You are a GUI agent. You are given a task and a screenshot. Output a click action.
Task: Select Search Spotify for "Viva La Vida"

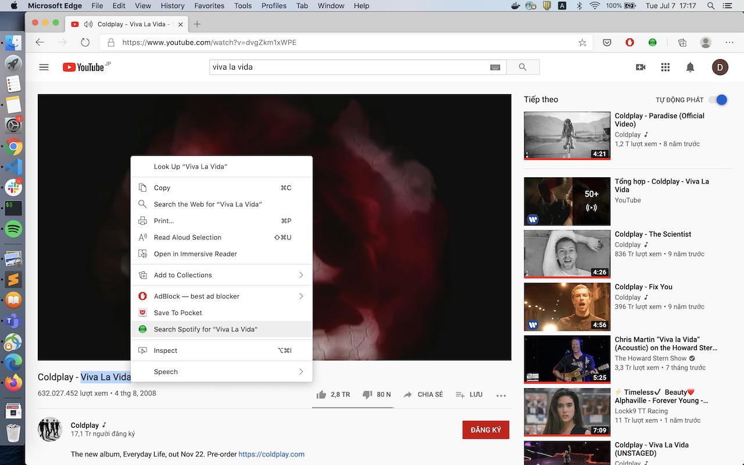click(221, 329)
